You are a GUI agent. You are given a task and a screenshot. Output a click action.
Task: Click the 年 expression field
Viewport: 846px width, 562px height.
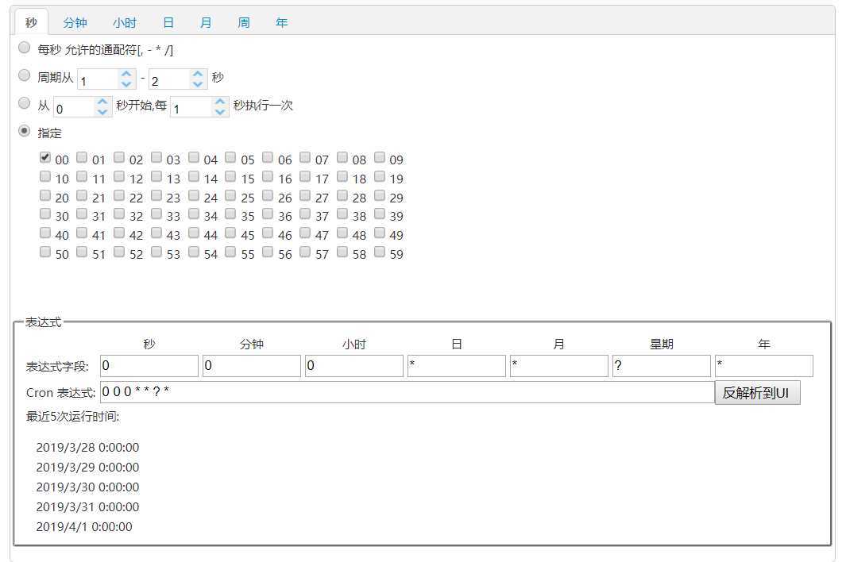(764, 366)
